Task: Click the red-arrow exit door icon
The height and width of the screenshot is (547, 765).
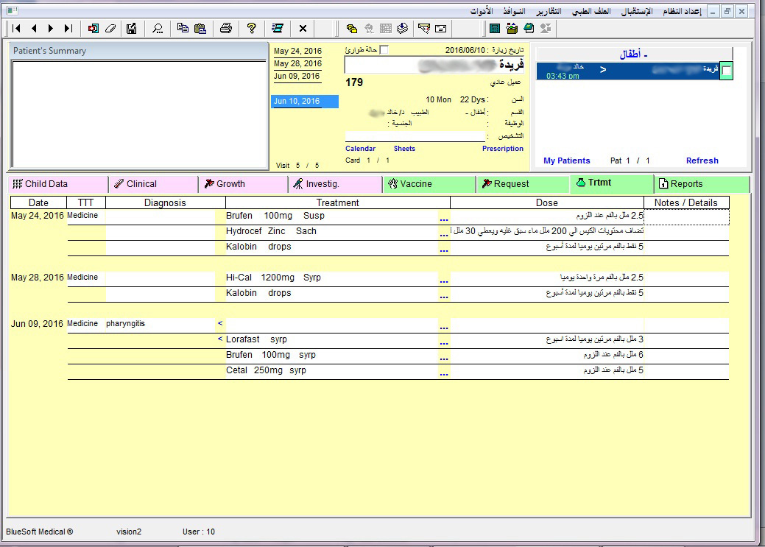Action: tap(93, 28)
